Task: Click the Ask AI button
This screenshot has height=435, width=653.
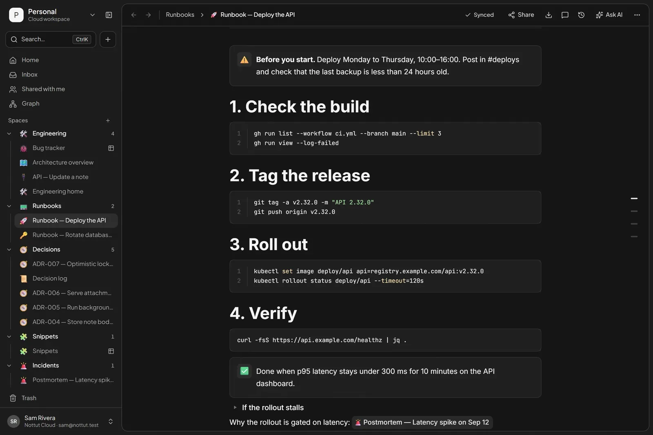Action: pos(609,15)
